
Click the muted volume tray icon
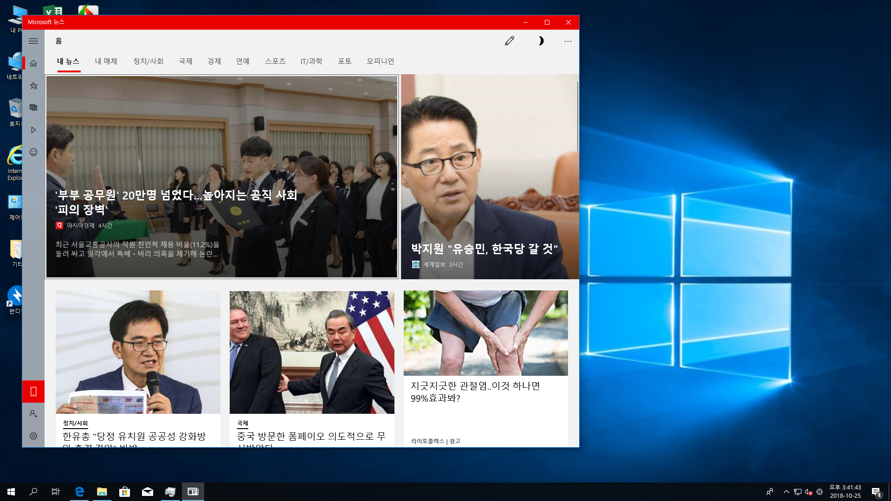[808, 492]
